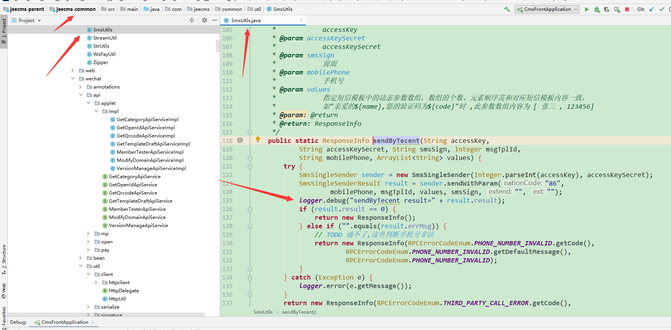
Task: Select the CmsFrontApplication debug tab
Action: [65, 322]
